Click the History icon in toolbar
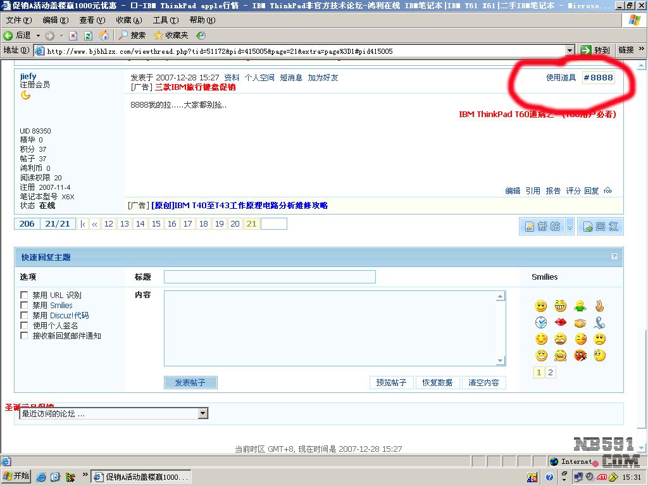 tap(201, 35)
